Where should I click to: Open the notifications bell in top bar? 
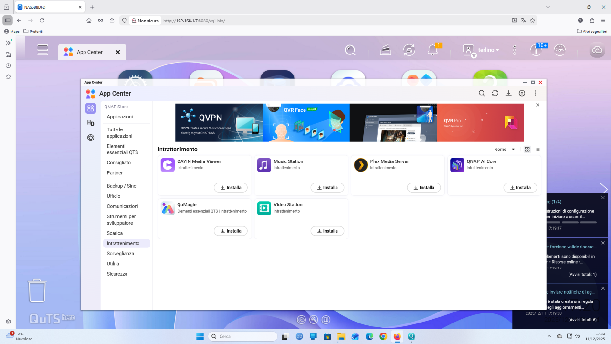click(x=432, y=50)
